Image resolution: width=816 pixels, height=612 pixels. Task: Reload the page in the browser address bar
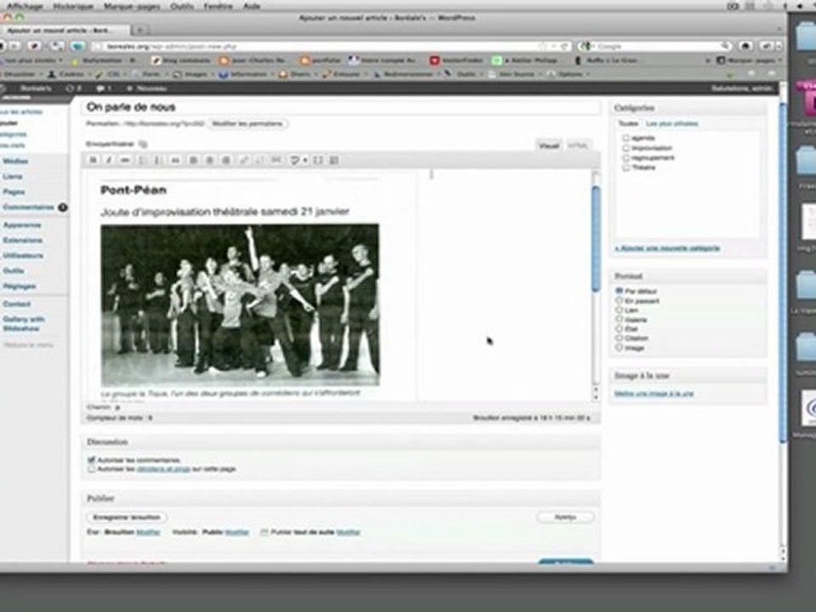tap(564, 46)
